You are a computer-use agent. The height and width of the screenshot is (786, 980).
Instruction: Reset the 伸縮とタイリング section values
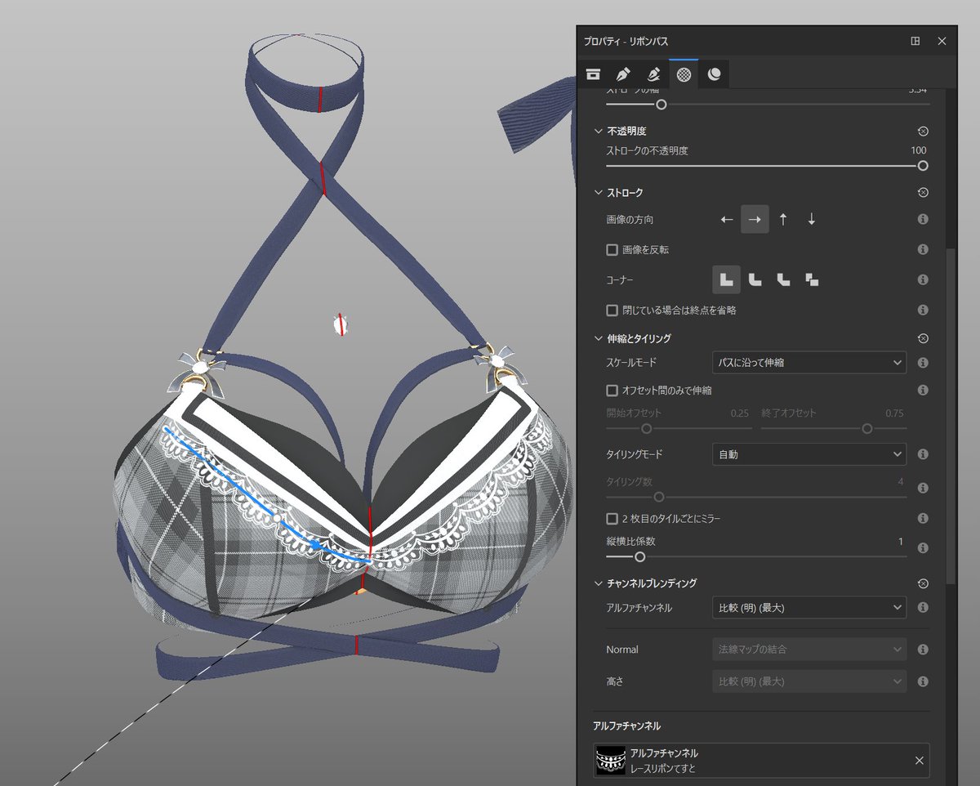923,338
